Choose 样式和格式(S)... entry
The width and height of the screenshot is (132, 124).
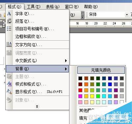coord(37,84)
